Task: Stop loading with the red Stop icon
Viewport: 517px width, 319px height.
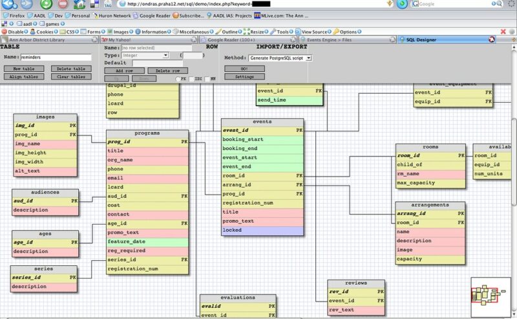Action: tap(63, 4)
